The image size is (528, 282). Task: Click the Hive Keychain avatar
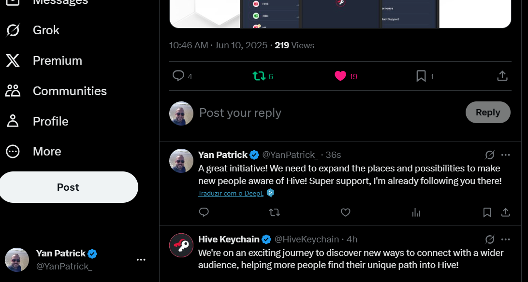tap(181, 245)
